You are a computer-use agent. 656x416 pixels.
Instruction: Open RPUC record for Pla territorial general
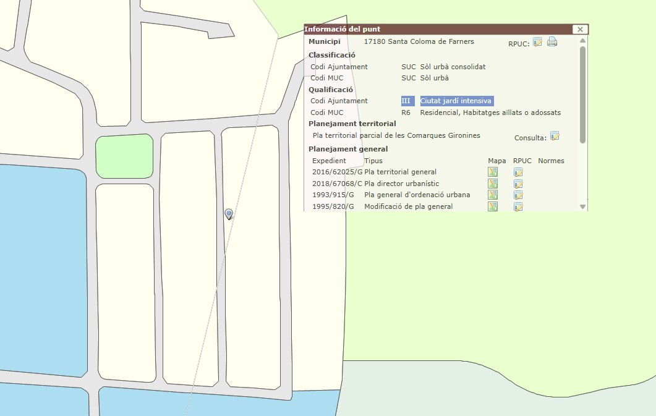click(518, 172)
